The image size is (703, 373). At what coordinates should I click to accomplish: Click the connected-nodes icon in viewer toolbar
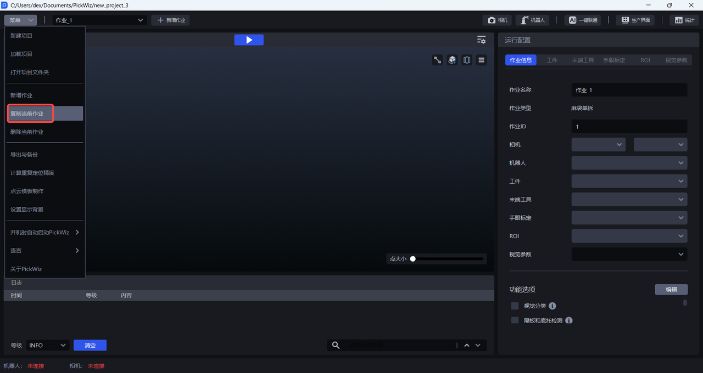point(438,60)
